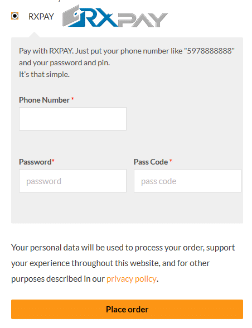Image resolution: width=252 pixels, height=328 pixels.
Task: Open the privacy policy link
Action: 132,279
